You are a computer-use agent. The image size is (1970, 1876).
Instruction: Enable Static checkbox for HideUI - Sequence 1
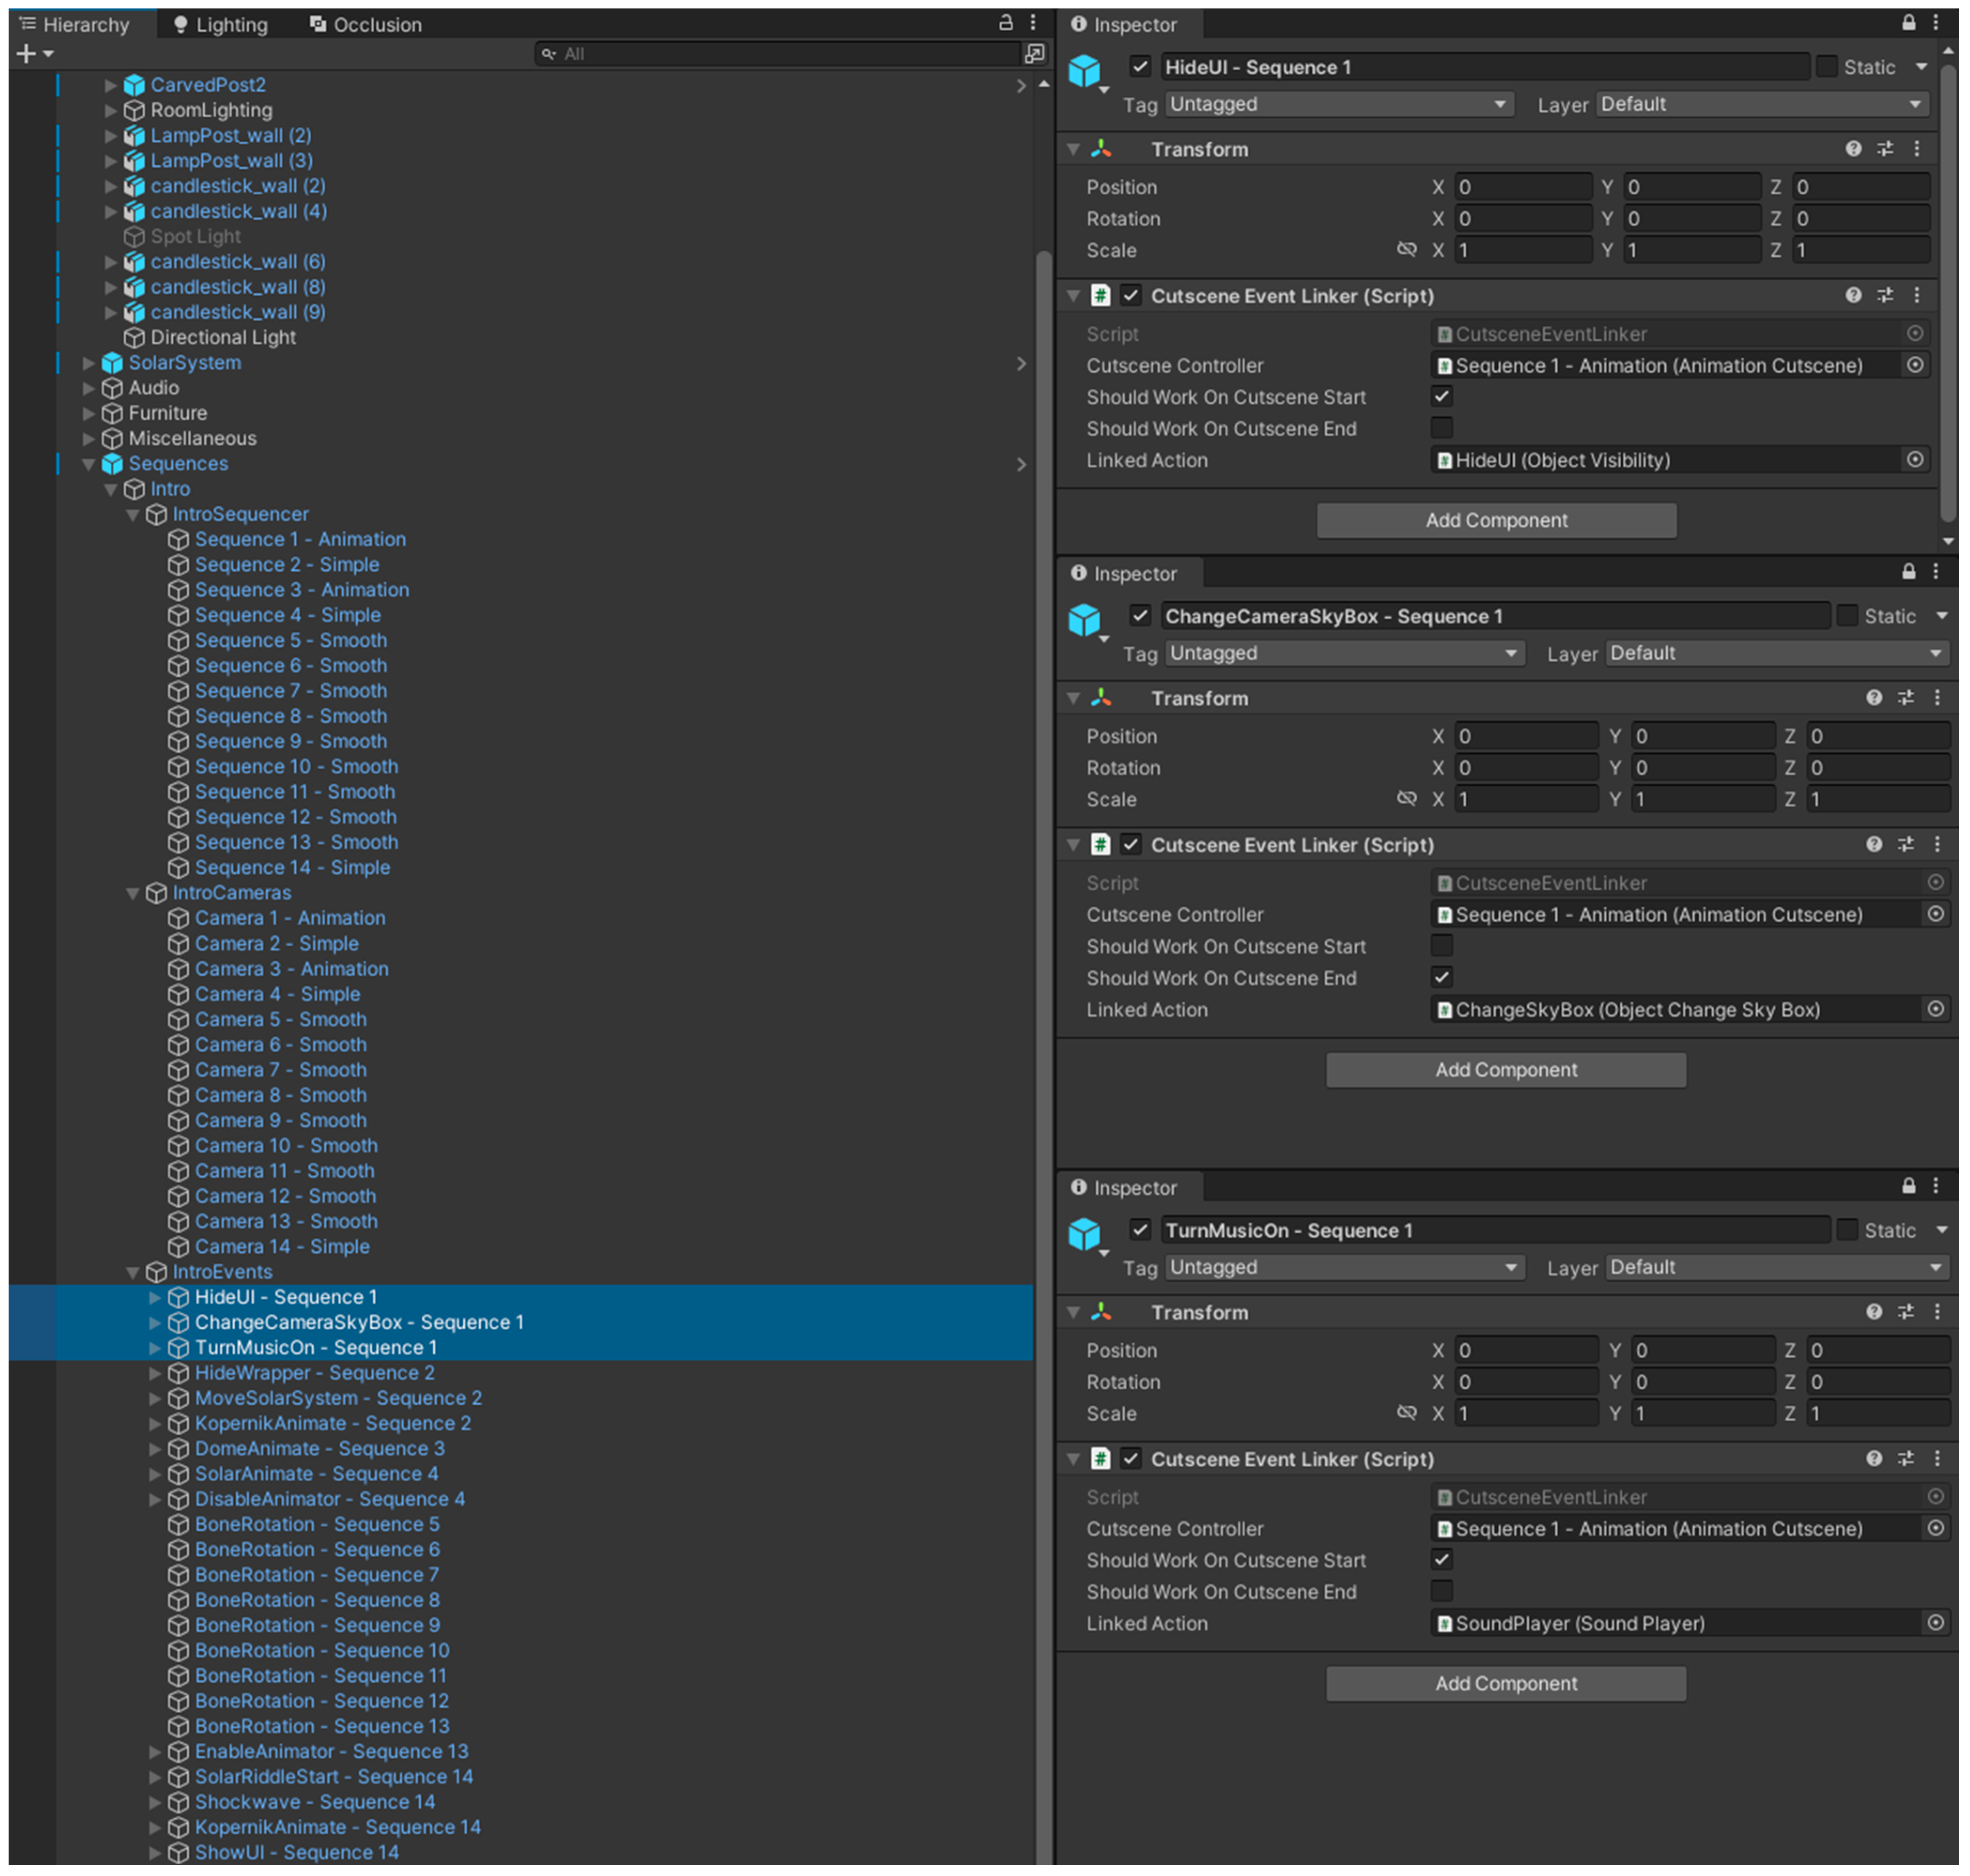pos(1827,67)
